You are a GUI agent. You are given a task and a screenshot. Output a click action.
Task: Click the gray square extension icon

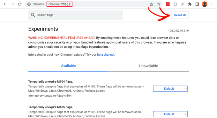click(175, 4)
